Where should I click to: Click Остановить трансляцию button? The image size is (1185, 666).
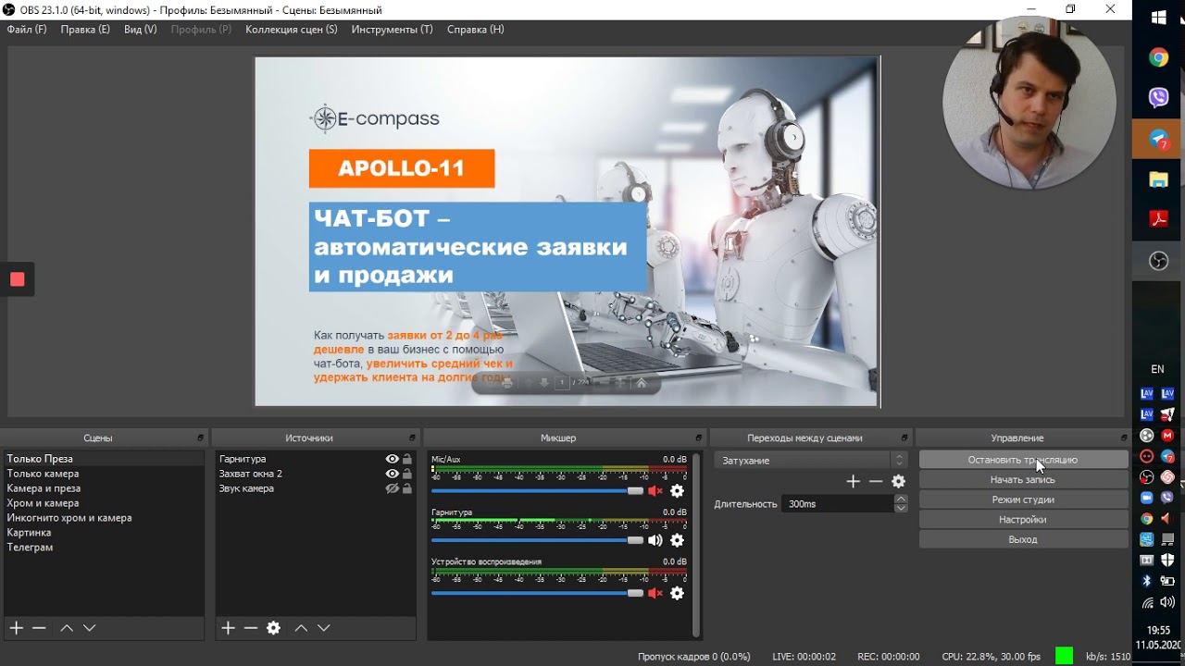[x=1023, y=460]
